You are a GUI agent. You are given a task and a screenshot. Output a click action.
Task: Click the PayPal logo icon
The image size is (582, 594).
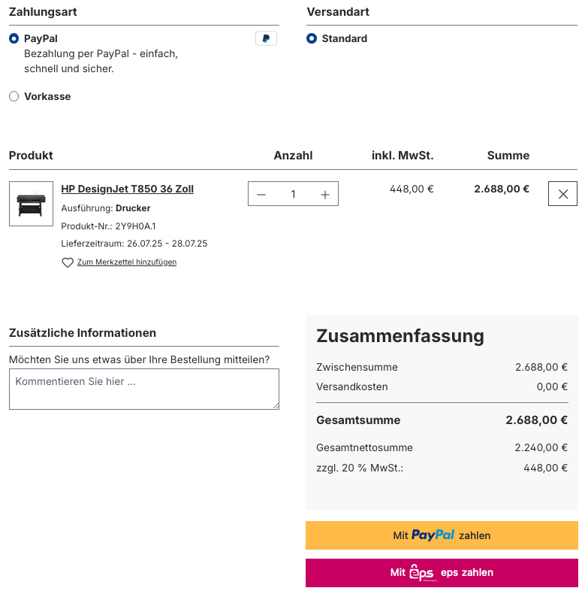pyautogui.click(x=266, y=38)
